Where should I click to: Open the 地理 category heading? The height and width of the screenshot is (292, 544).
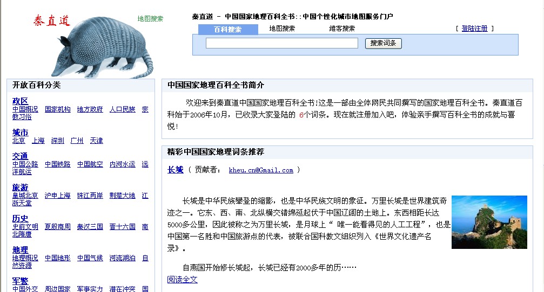(x=20, y=249)
